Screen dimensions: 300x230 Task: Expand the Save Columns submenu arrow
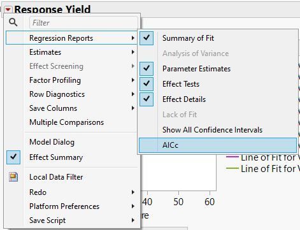click(x=133, y=108)
